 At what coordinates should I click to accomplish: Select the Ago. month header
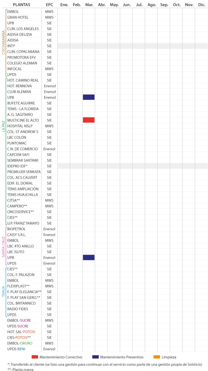point(152,5)
